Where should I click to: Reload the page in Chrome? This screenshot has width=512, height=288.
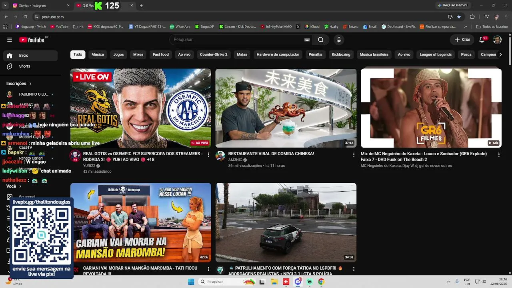[25, 17]
